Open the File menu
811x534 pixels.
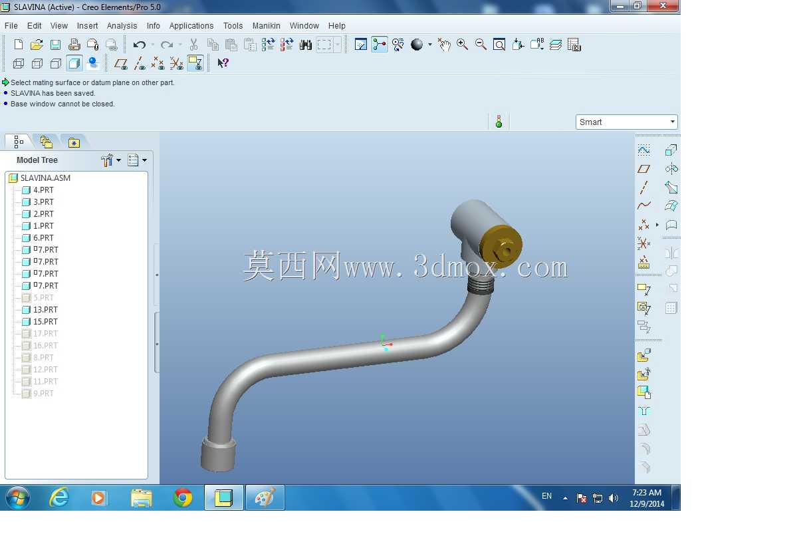tap(11, 26)
